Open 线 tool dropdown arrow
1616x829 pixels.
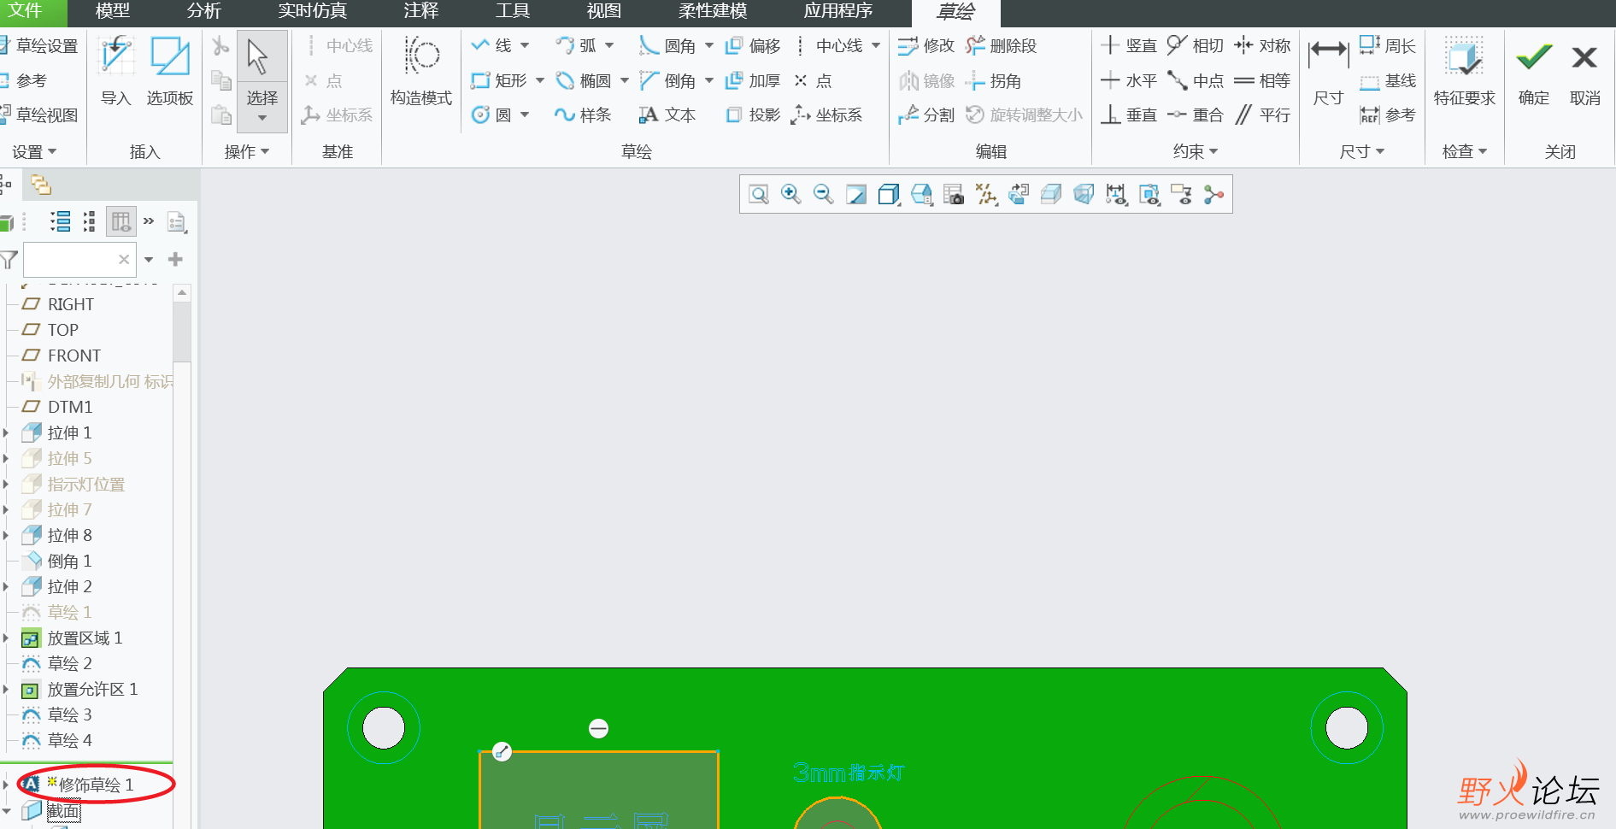[525, 45]
